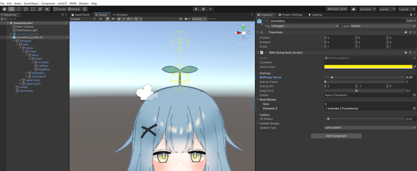The height and width of the screenshot is (171, 417).
Task: Open the Layers dropdown
Action: [x=387, y=9]
